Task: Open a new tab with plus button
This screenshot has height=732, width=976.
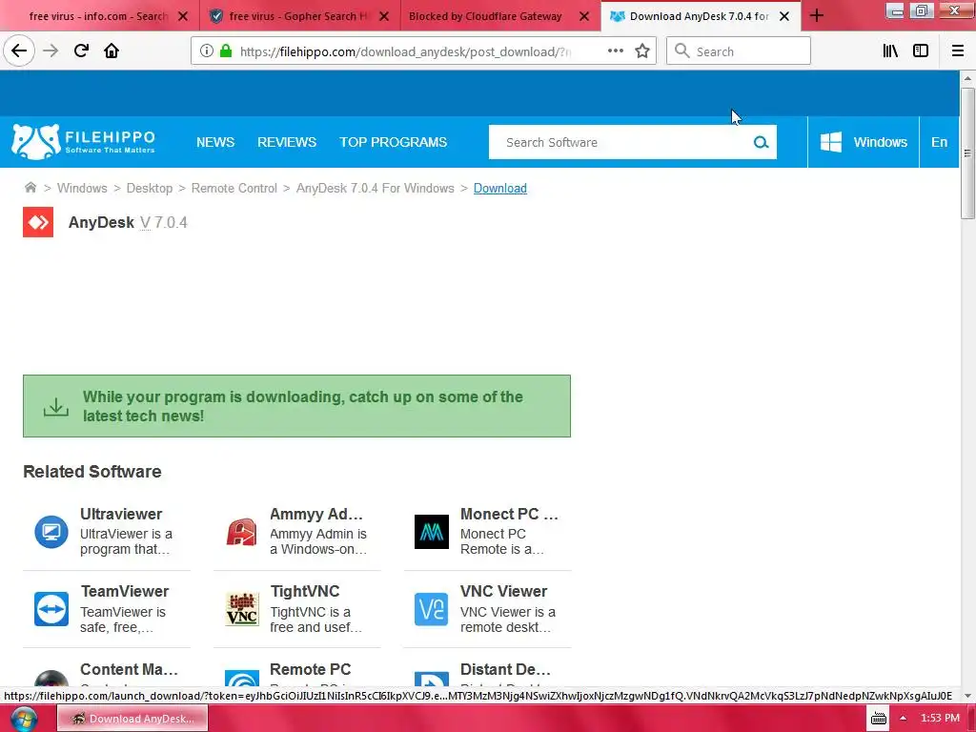Action: 817,16
